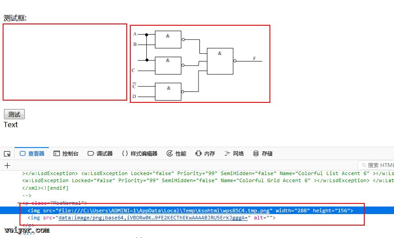Click the 搜索 HTML search field

[x=378, y=165]
